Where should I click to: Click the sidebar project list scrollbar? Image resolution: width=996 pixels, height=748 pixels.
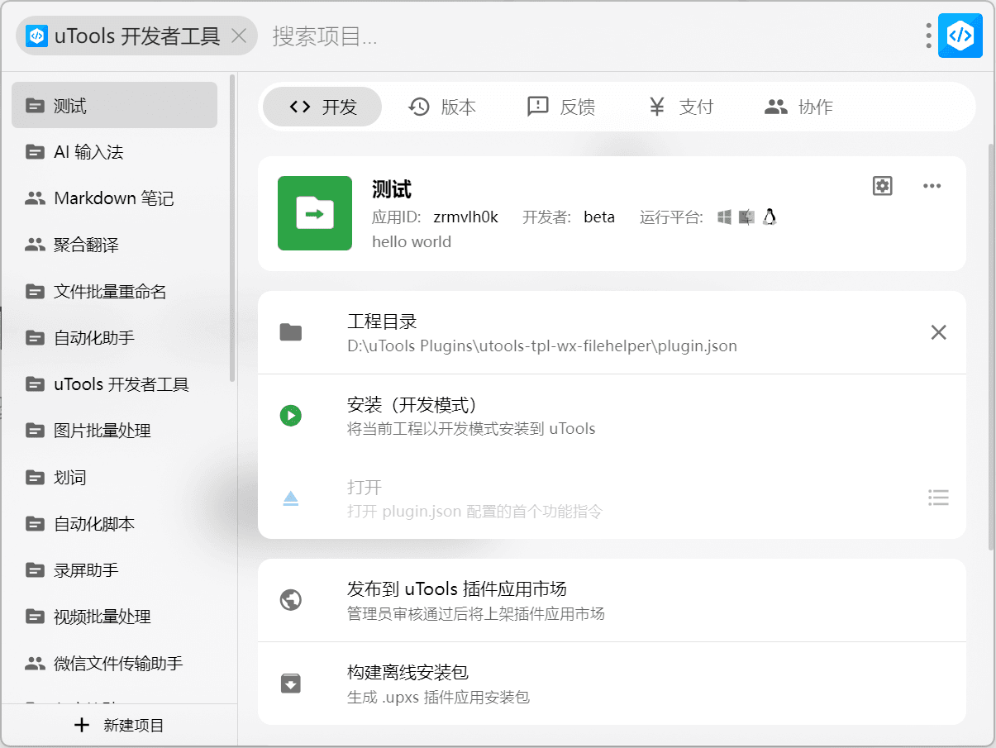(232, 227)
